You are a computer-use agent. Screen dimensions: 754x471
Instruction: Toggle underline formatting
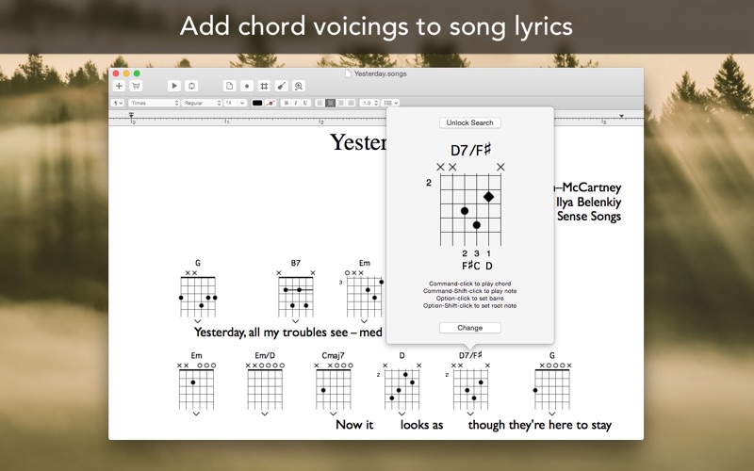[x=304, y=103]
